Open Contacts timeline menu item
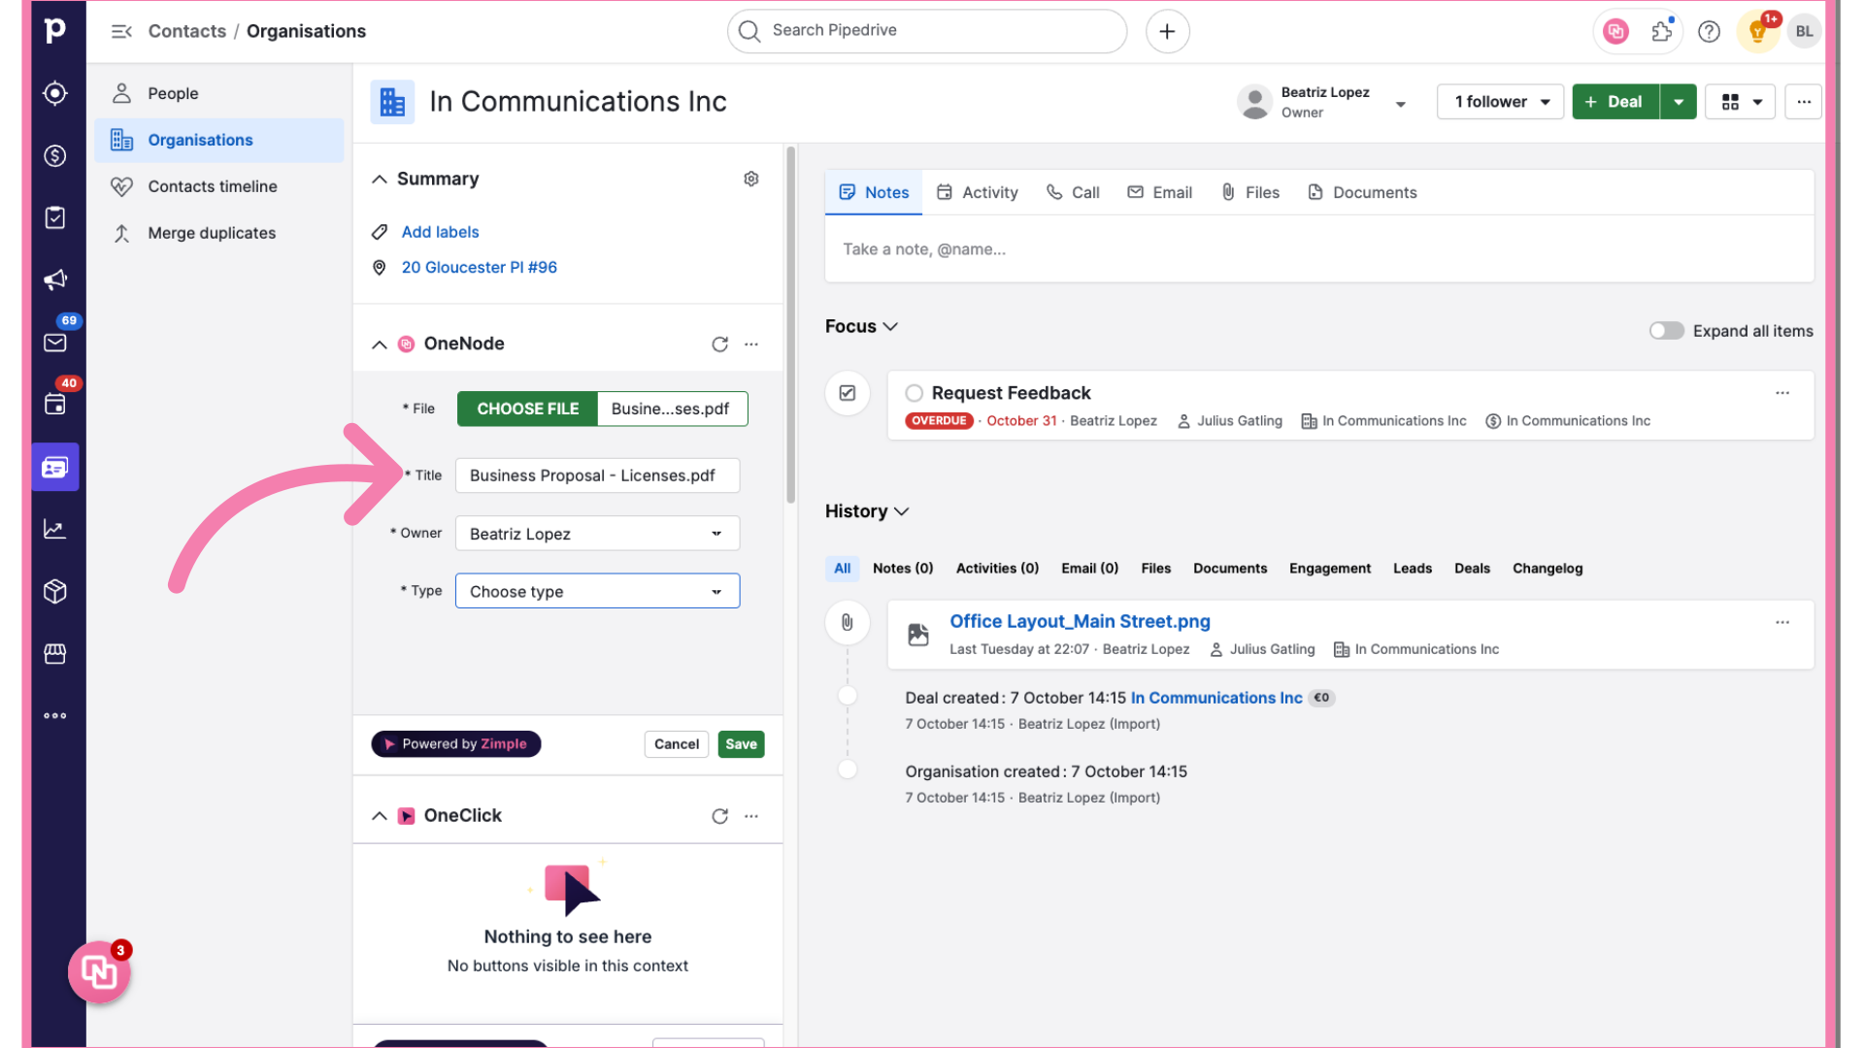Image resolution: width=1864 pixels, height=1048 pixels. pos(219,186)
